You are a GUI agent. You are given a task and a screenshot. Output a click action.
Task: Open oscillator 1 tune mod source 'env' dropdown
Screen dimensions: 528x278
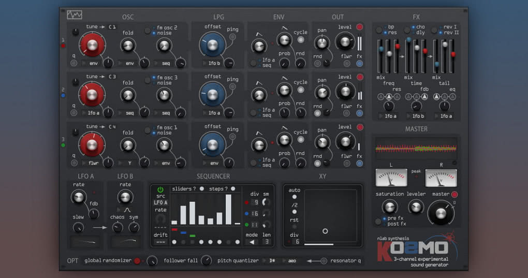click(x=91, y=63)
